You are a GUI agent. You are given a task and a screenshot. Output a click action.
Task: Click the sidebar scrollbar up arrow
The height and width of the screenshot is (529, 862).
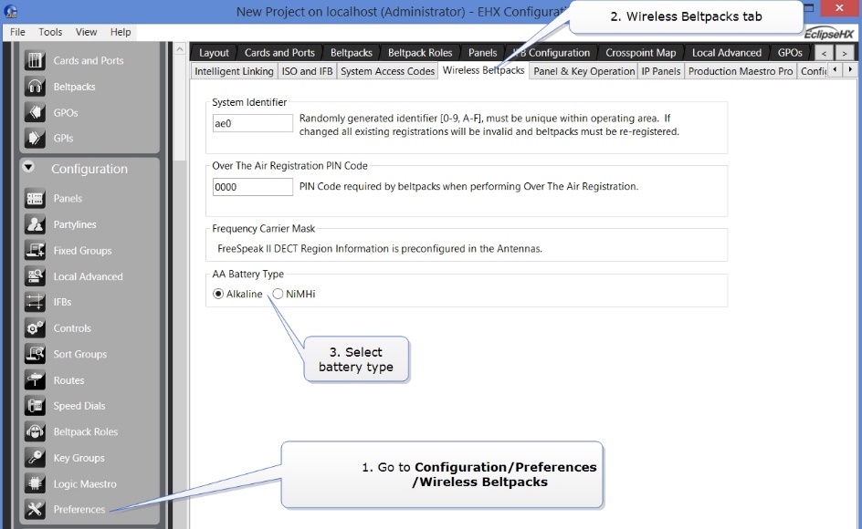coord(180,49)
